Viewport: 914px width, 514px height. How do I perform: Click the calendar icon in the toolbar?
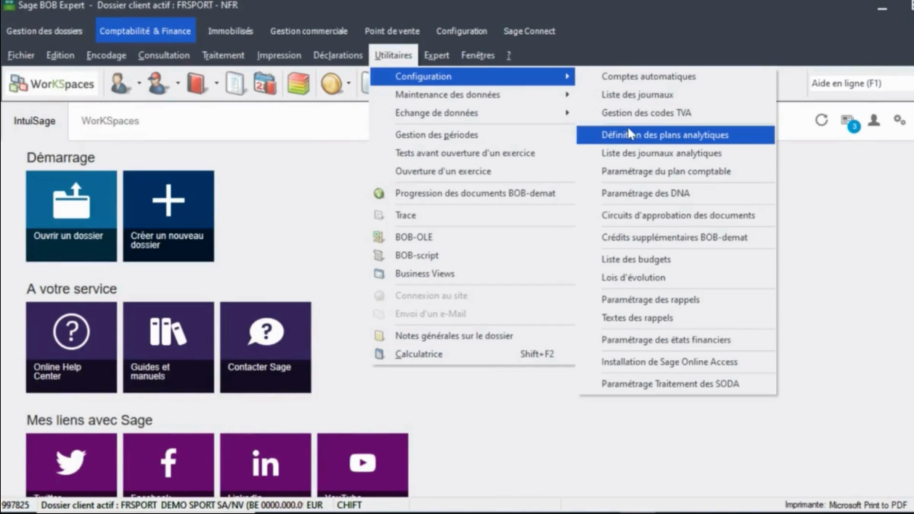click(x=264, y=84)
